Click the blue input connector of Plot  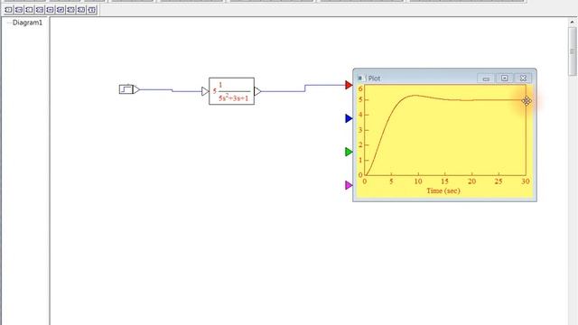(x=349, y=118)
